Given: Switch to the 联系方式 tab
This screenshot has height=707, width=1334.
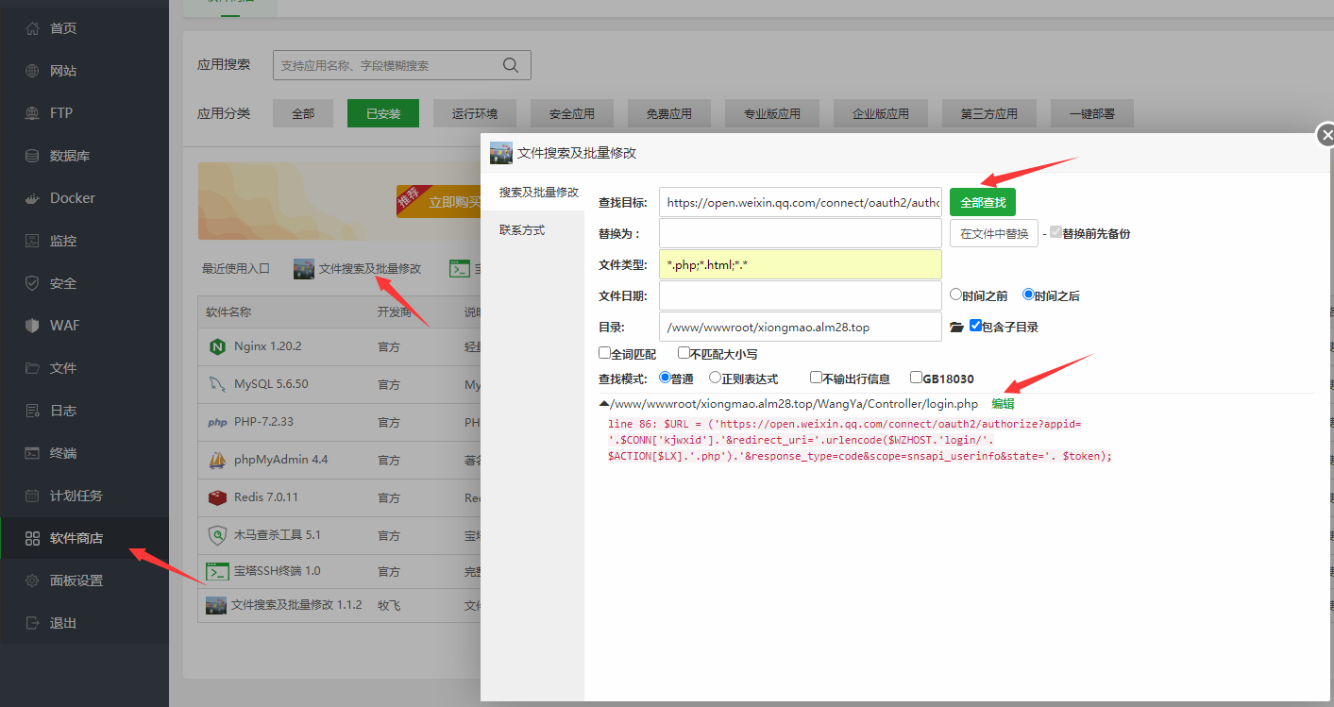Looking at the screenshot, I should (x=522, y=230).
